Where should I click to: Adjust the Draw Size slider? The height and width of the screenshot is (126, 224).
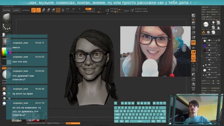[x=119, y=11]
